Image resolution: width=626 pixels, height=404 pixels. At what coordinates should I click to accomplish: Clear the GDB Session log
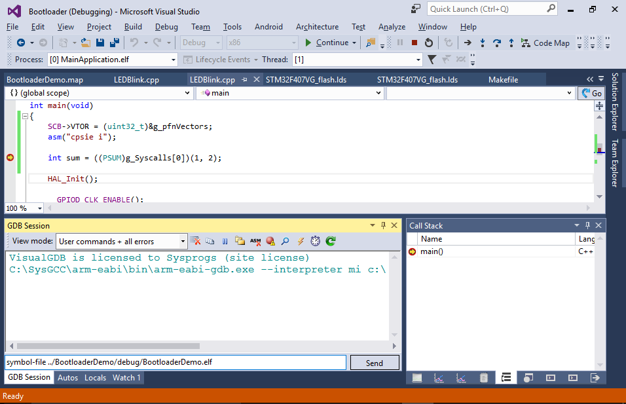[195, 241]
